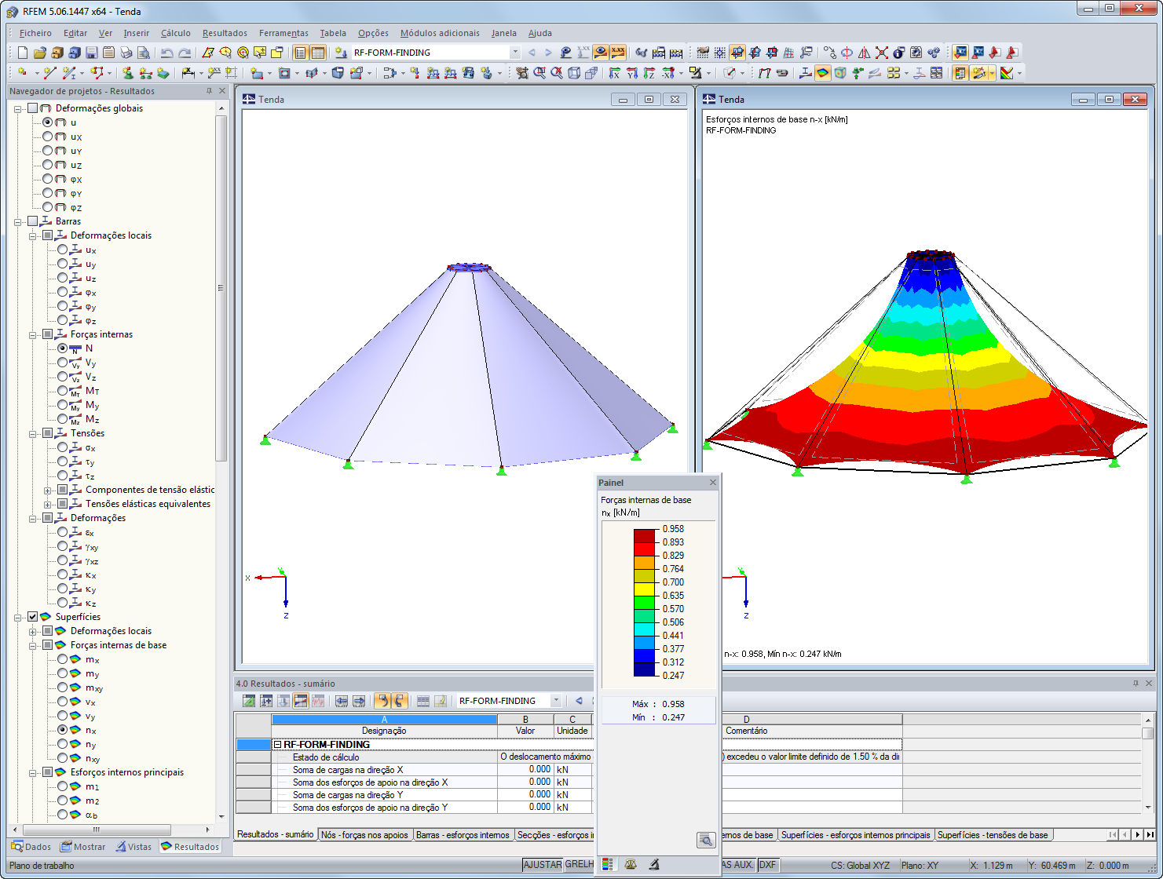Open a new model file
1163x879 pixels.
coord(24,53)
